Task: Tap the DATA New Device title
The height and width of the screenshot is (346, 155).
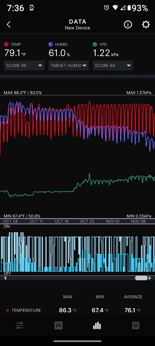Action: (x=77, y=25)
